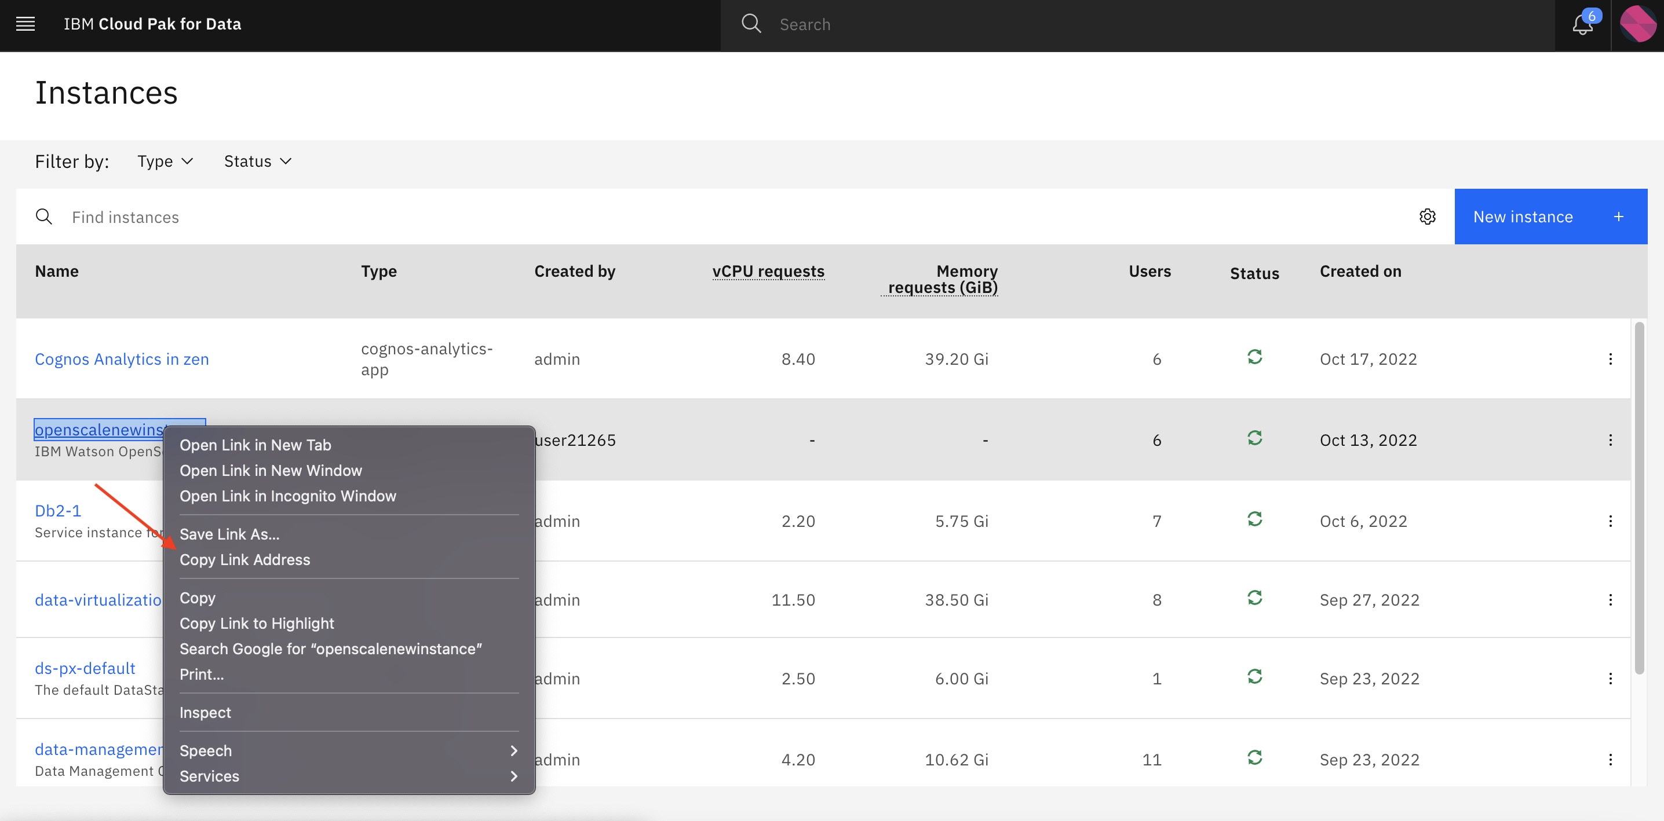Viewport: 1664px width, 821px height.
Task: Expand the Status filter dropdown
Action: (x=258, y=162)
